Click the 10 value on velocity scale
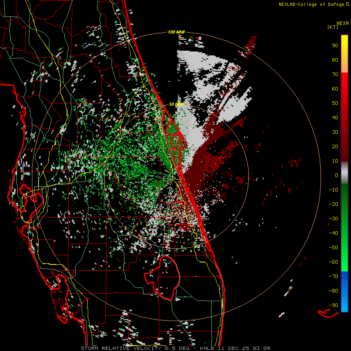 tap(335, 161)
